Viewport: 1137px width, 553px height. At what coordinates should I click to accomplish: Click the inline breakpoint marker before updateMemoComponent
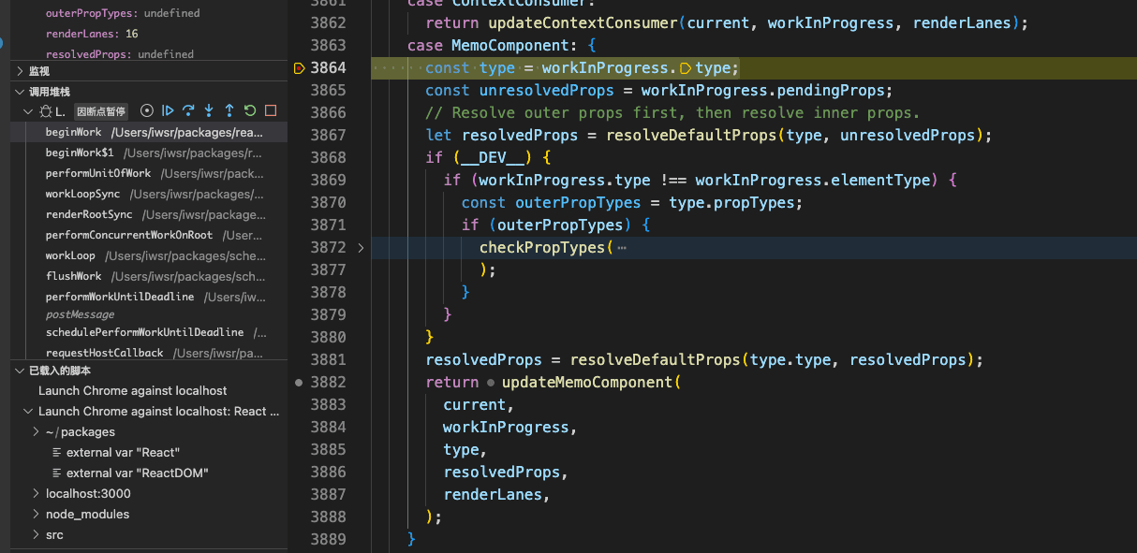coord(490,383)
